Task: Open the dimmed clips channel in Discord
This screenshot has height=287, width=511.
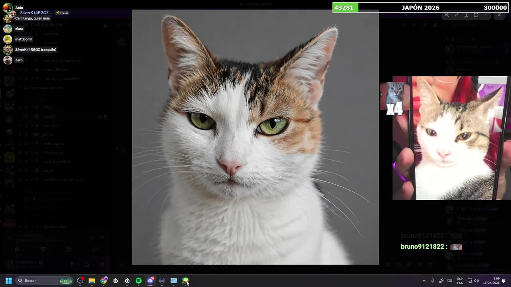Action: pos(48,108)
